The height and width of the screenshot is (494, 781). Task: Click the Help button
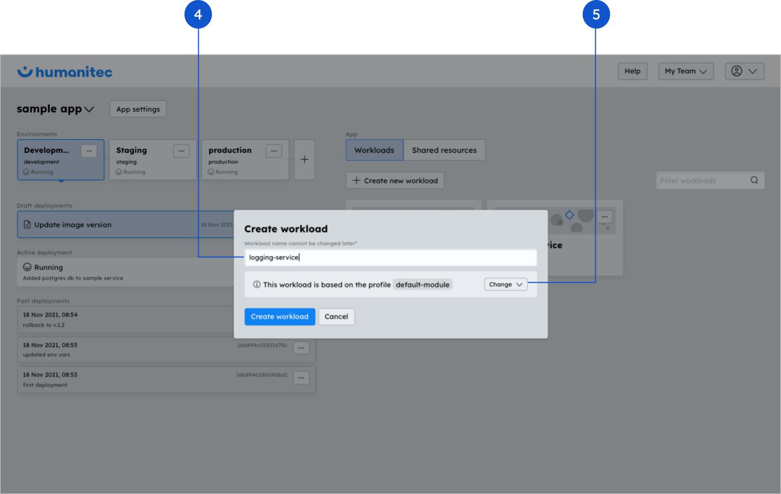click(632, 71)
